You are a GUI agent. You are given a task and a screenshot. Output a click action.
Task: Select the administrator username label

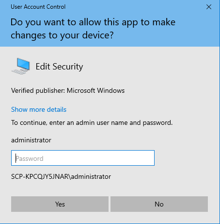[31, 140]
